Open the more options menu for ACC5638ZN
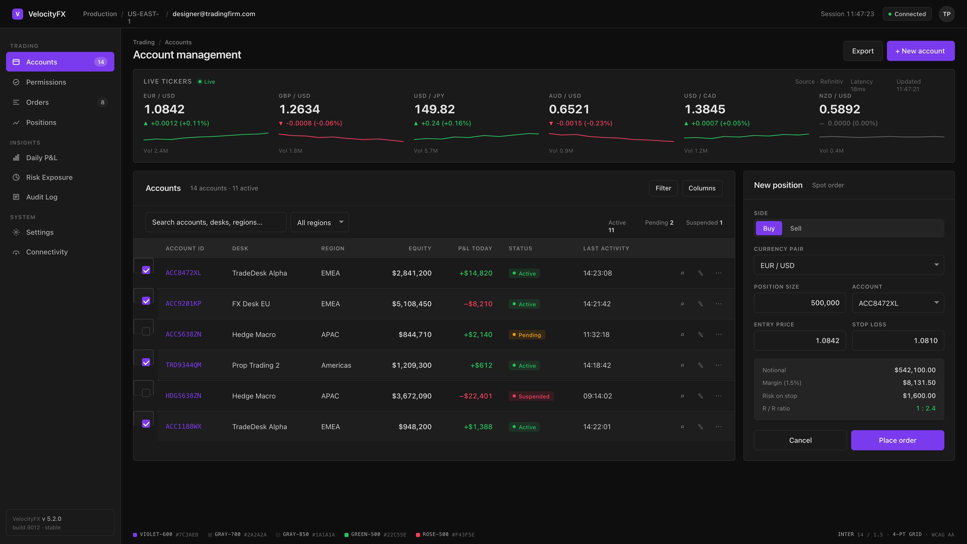 pos(718,334)
